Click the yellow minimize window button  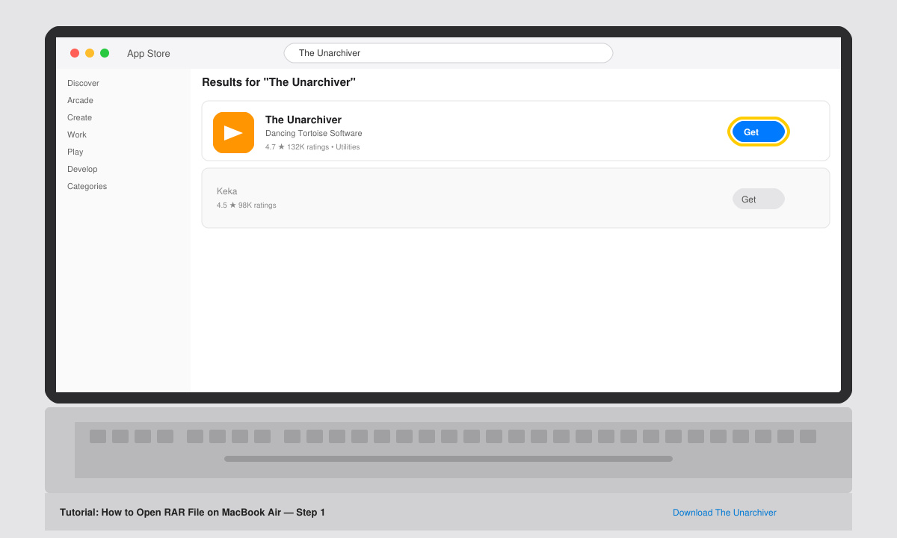click(x=90, y=53)
